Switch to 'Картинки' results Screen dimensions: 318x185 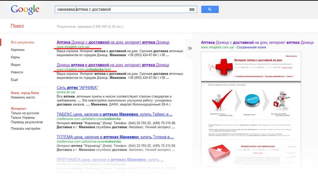tap(18, 50)
